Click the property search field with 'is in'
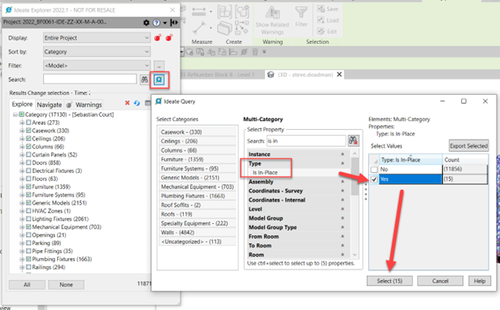Viewport: 500px width, 310px height. [x=307, y=140]
